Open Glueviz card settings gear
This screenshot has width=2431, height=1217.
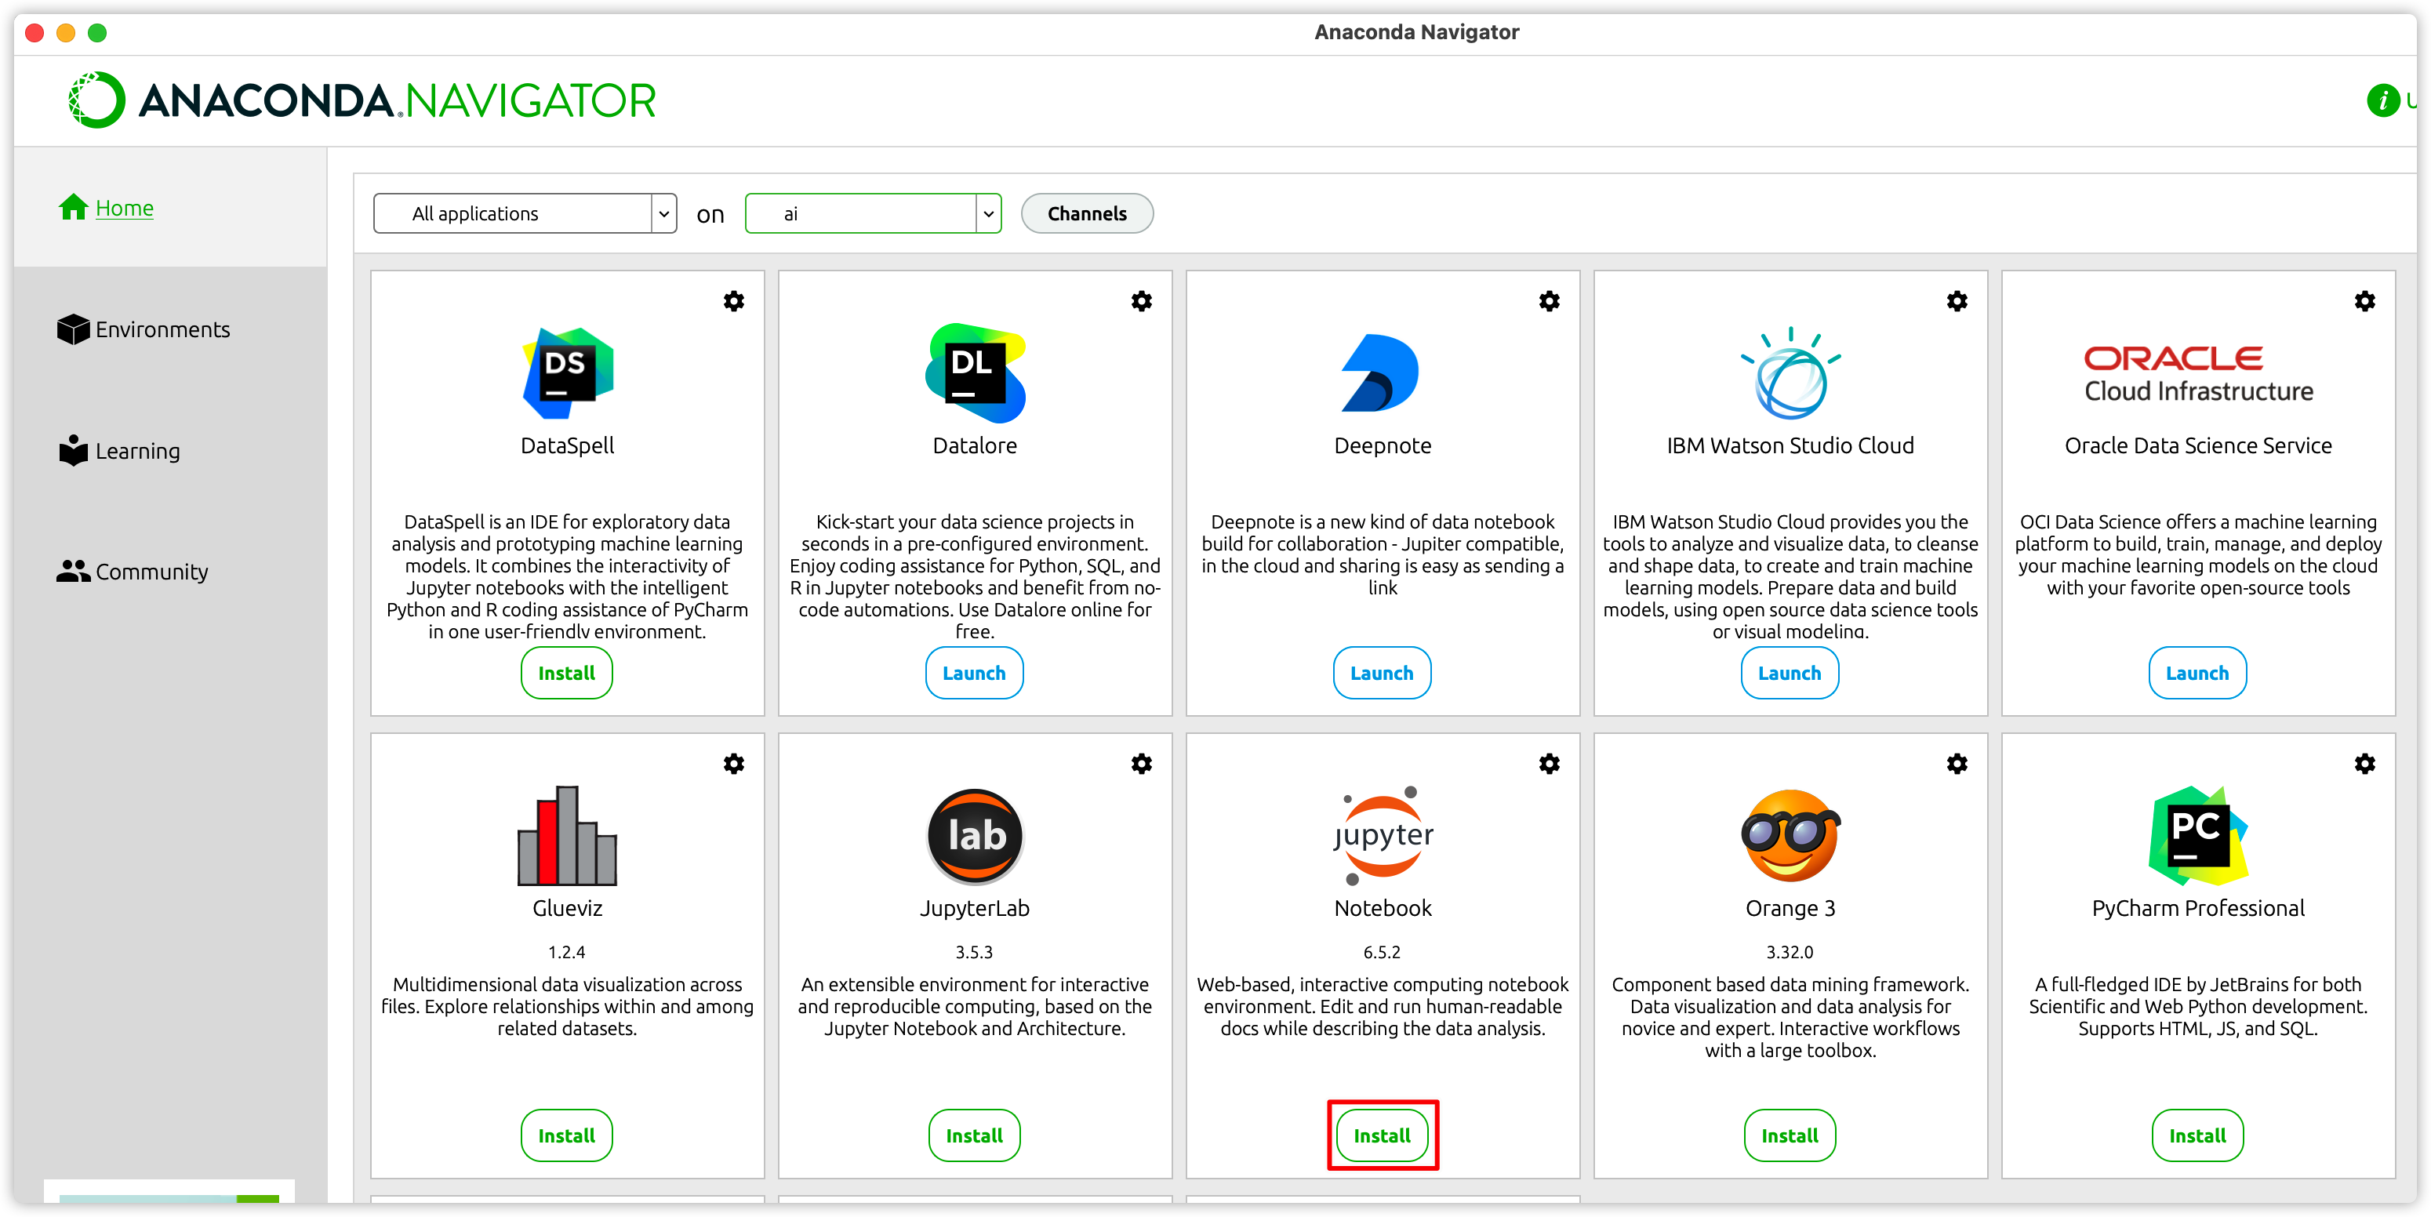click(x=733, y=763)
